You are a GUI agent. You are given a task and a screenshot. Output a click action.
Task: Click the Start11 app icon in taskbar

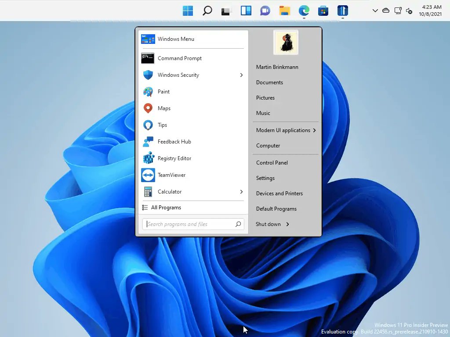[343, 11]
